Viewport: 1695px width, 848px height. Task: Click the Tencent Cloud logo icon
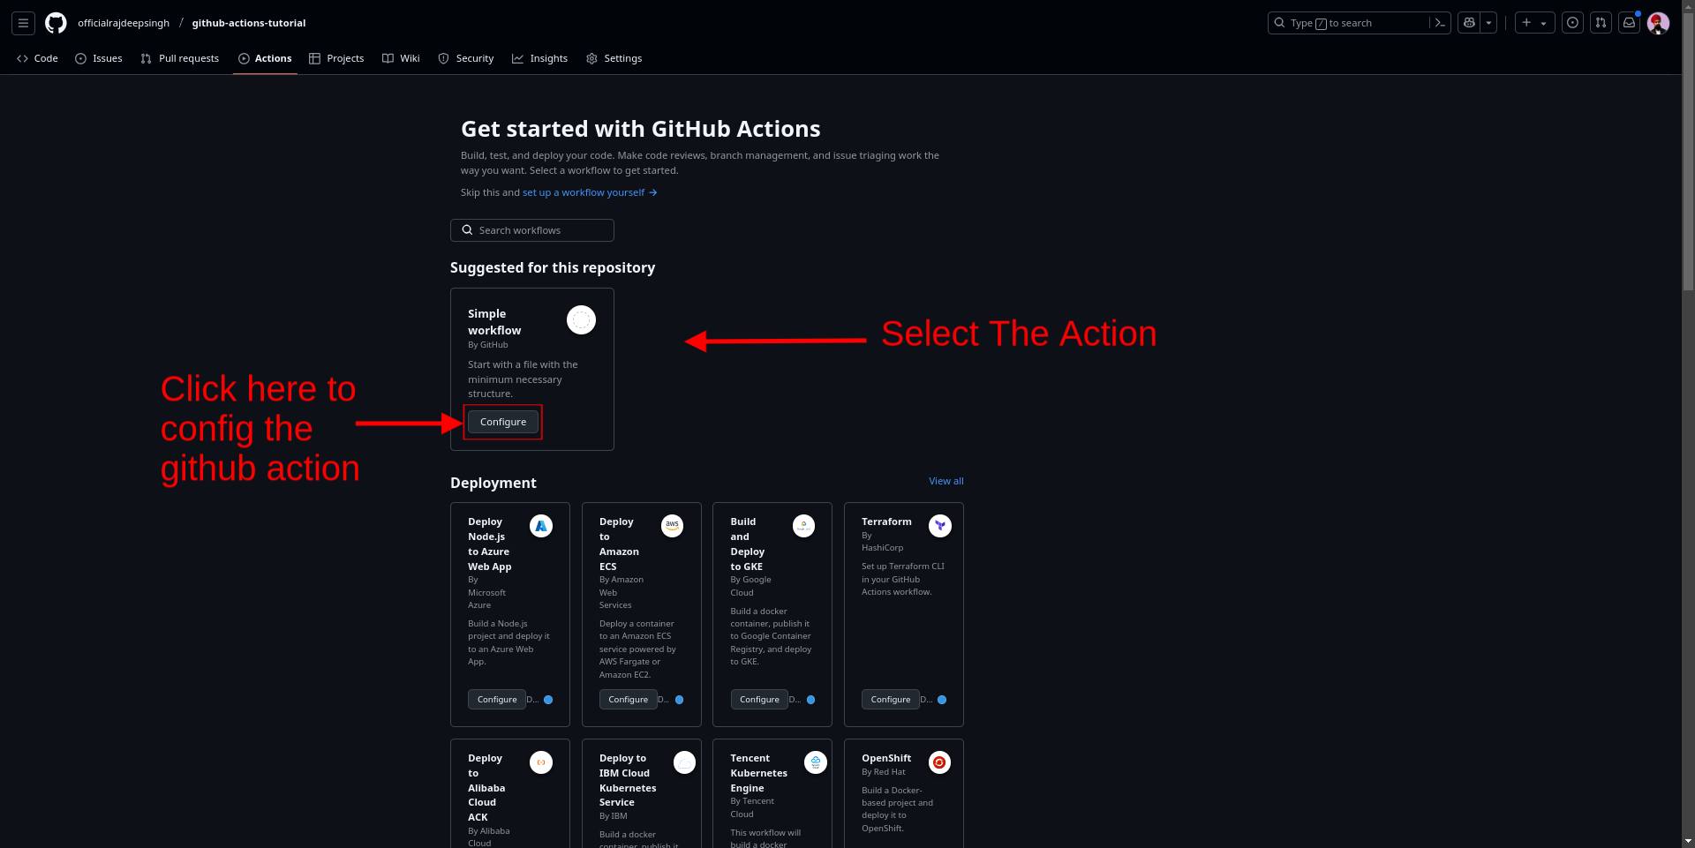(816, 762)
